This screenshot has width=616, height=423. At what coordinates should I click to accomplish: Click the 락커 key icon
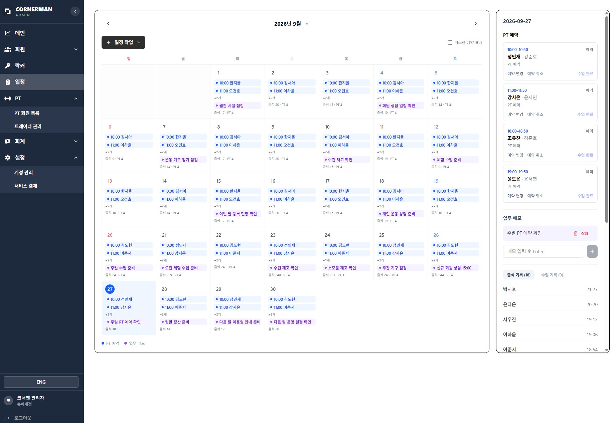8,66
